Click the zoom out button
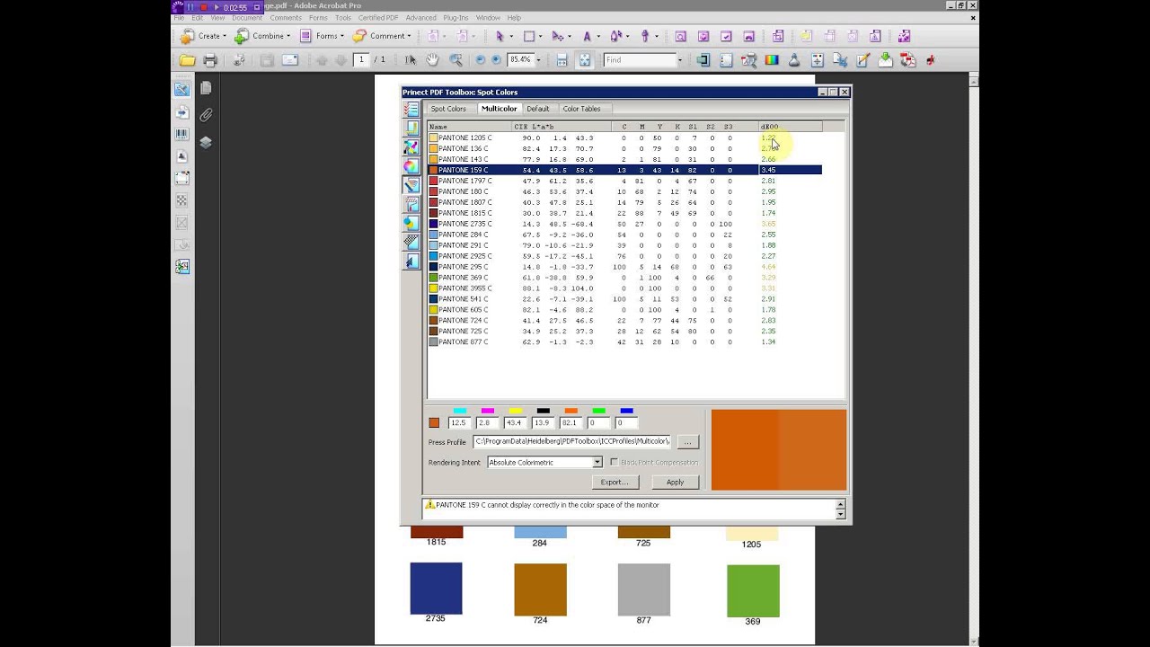This screenshot has height=647, width=1150. [x=480, y=60]
